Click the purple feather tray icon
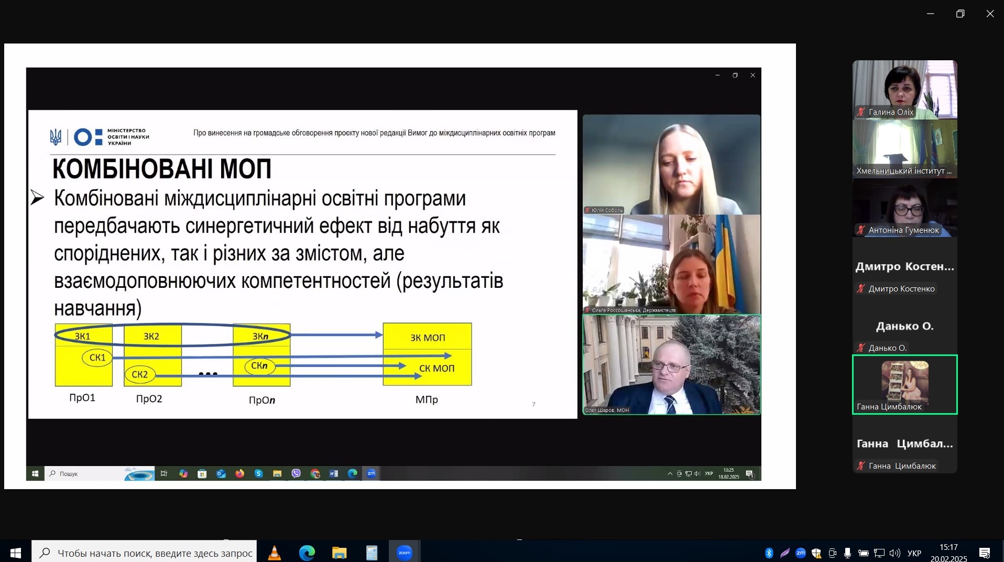Screen dimensions: 1004x562 click(x=785, y=553)
